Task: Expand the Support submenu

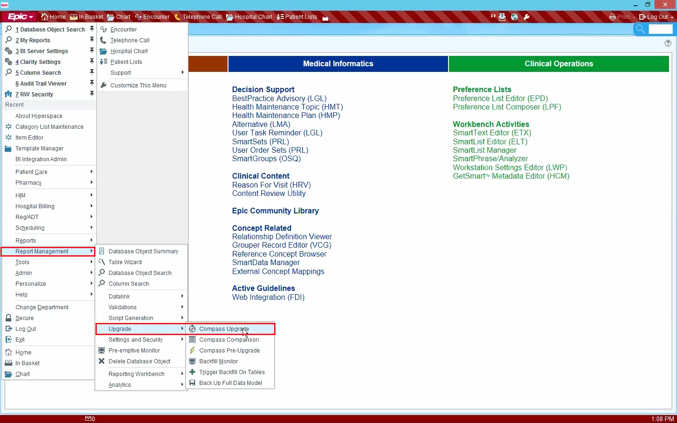Action: [142, 73]
